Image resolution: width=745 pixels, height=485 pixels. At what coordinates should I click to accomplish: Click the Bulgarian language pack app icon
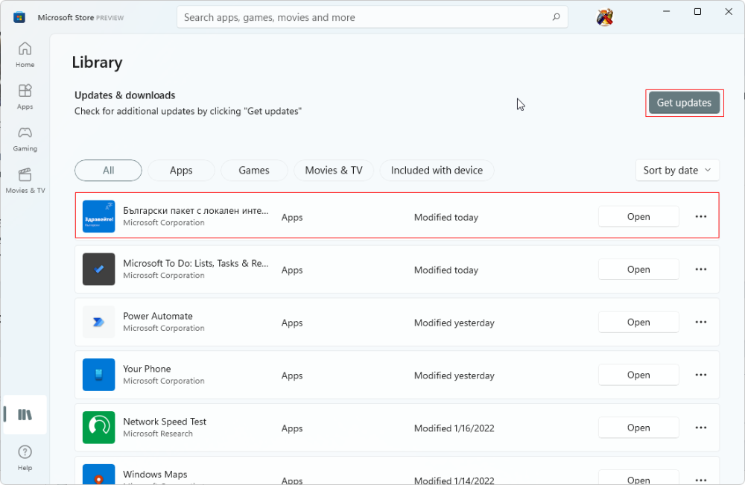[99, 216]
